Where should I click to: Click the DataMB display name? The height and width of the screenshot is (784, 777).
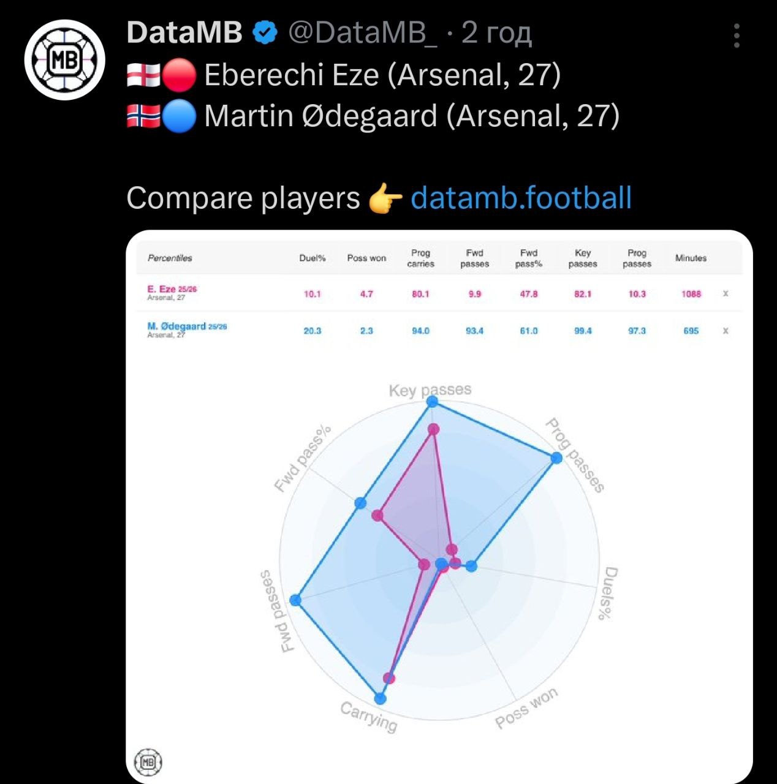184,32
